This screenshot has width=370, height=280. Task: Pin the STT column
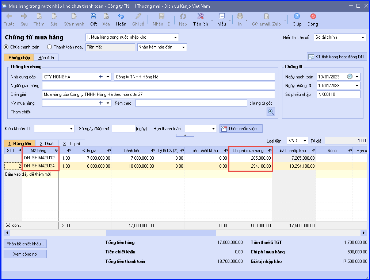coord(20,151)
